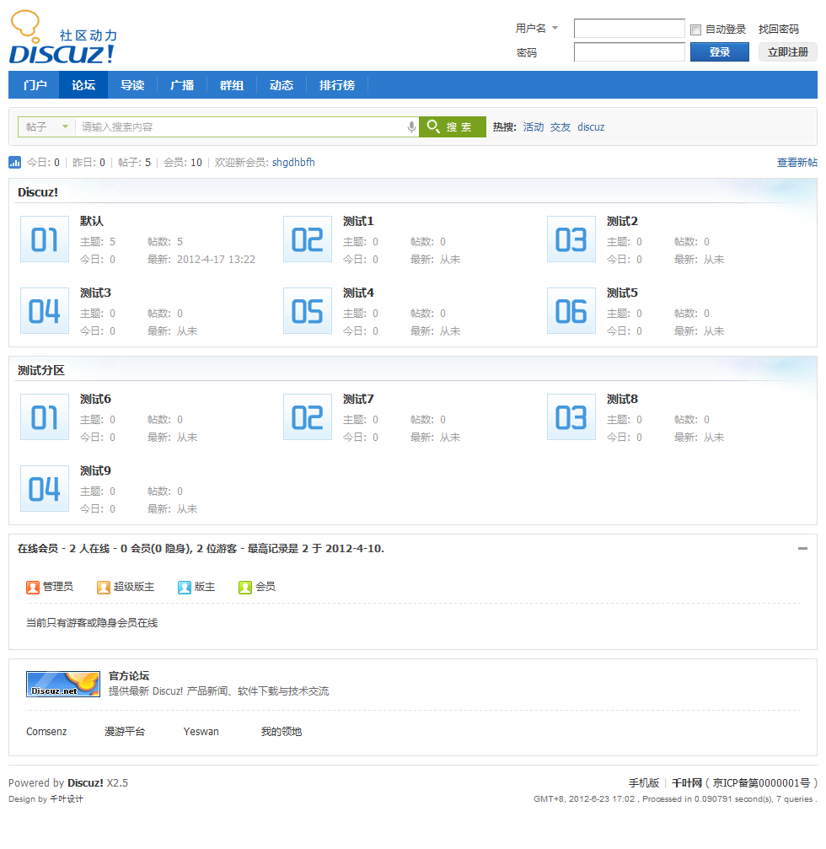Click the orange 超级版主 member icon
This screenshot has width=826, height=849.
104,588
